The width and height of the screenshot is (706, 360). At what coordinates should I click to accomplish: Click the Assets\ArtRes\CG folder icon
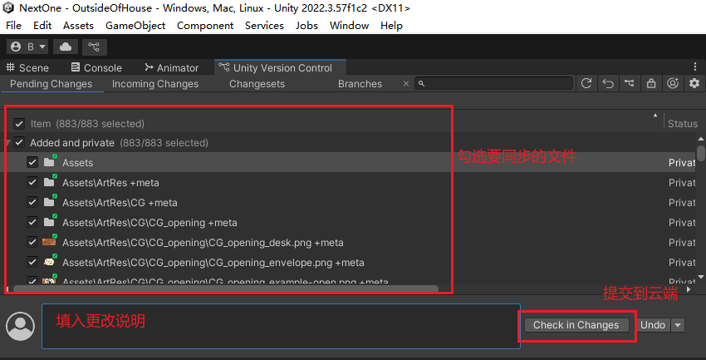(x=50, y=201)
